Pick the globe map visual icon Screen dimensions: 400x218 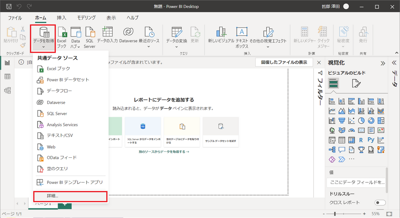(332, 130)
